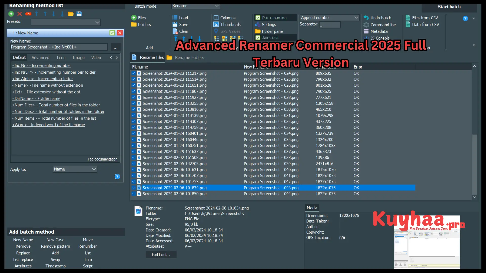The height and width of the screenshot is (273, 486).
Task: Click the Tag documentation link
Action: click(x=102, y=159)
